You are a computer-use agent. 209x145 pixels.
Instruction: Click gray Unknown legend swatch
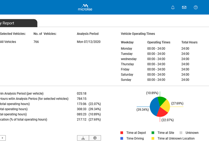click(x=181, y=133)
